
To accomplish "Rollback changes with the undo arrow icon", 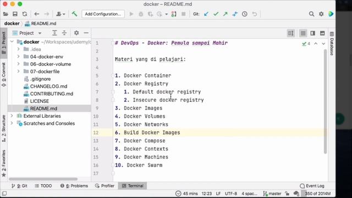I will pos(254,14).
